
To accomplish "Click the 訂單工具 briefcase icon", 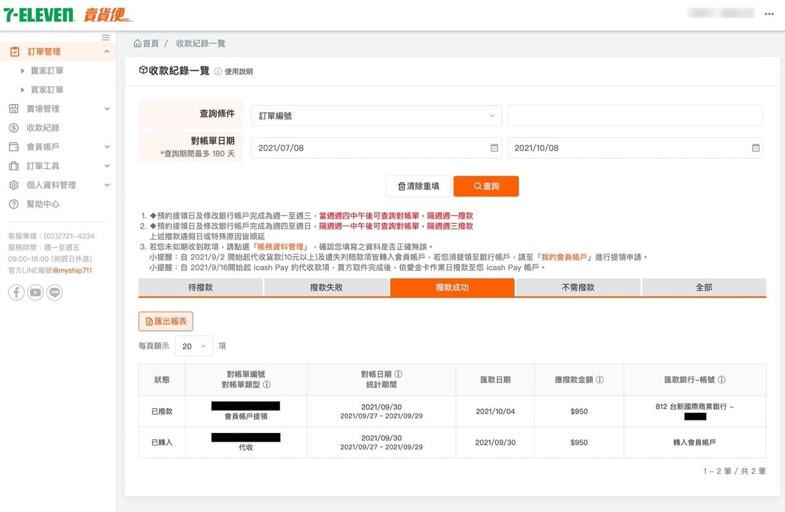I will coord(13,166).
